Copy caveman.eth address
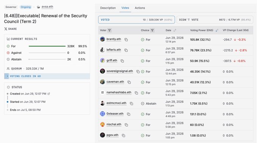 pyautogui.click(x=129, y=82)
